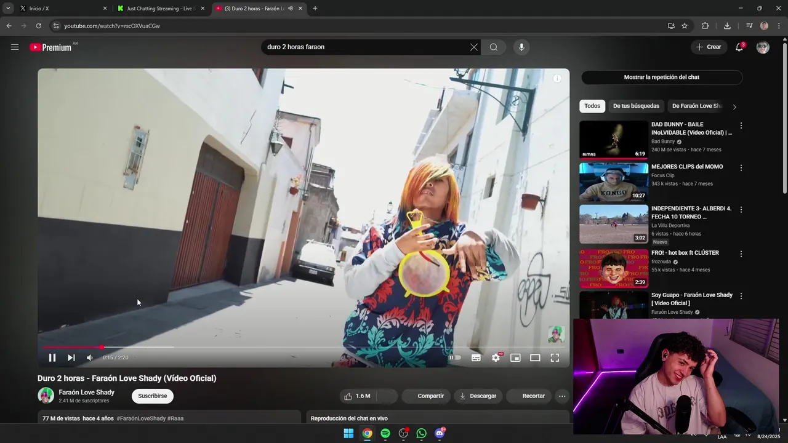Open Windows Start menu
Screen dimensions: 788x443
click(x=348, y=433)
